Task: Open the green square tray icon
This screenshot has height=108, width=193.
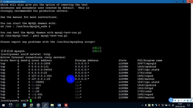Action: tap(149, 105)
